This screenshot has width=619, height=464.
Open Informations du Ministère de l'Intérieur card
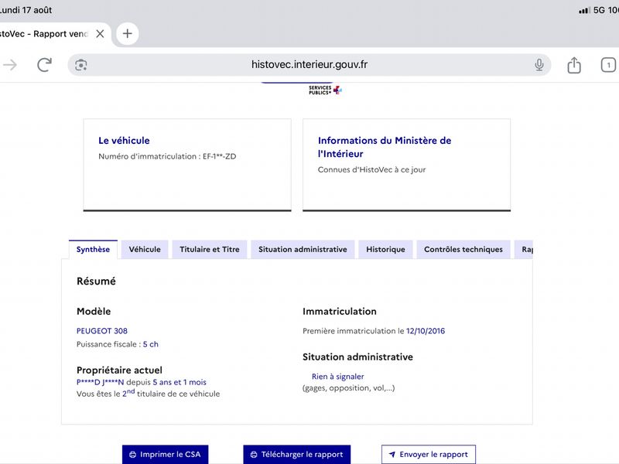click(x=407, y=165)
